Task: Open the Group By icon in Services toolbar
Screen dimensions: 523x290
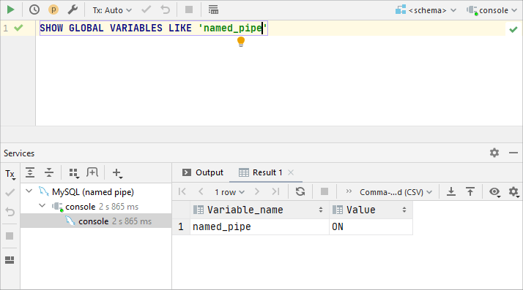Action: 73,172
